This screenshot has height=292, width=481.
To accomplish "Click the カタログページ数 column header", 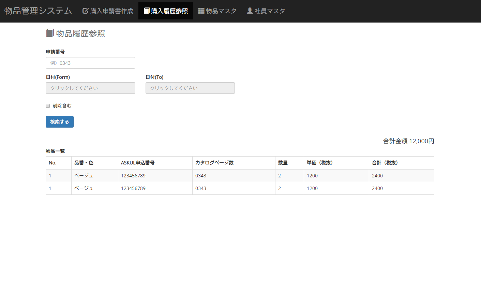I will 214,163.
